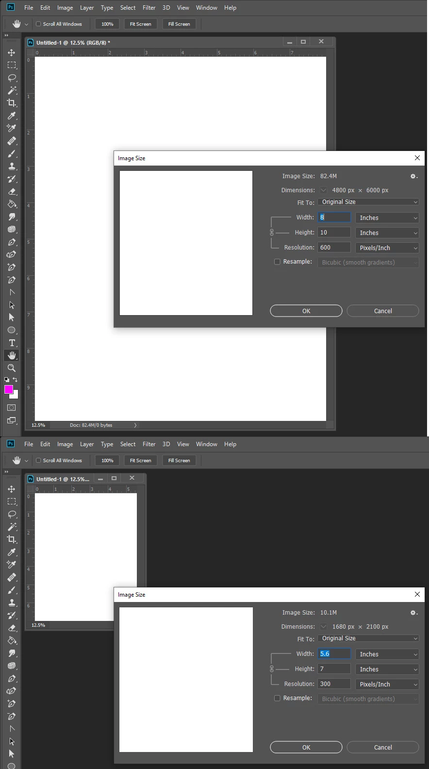Open the Inches unit dropdown beside Width 8

pyautogui.click(x=387, y=218)
